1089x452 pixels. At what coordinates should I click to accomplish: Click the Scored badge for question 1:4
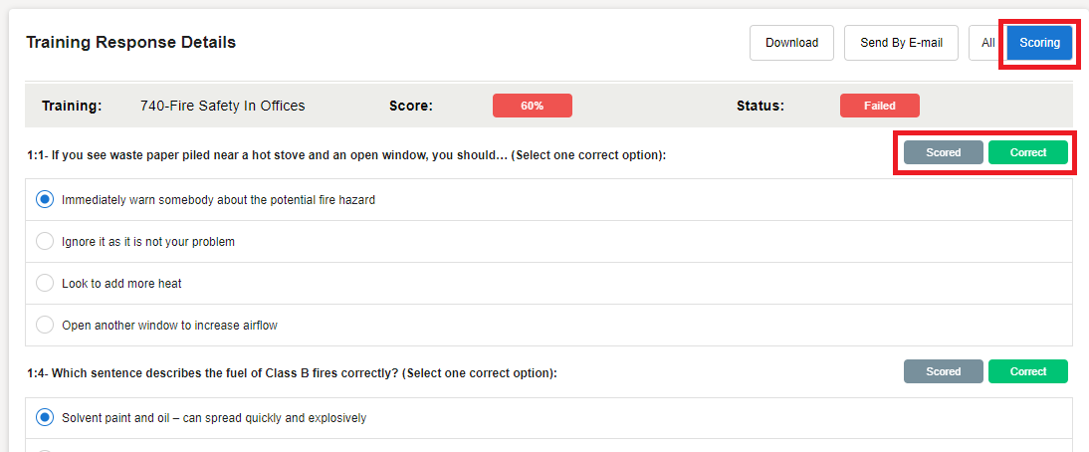click(x=943, y=371)
